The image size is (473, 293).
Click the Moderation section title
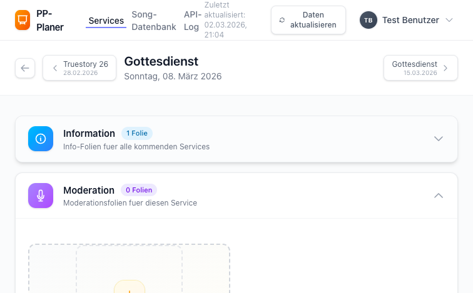[x=89, y=190]
